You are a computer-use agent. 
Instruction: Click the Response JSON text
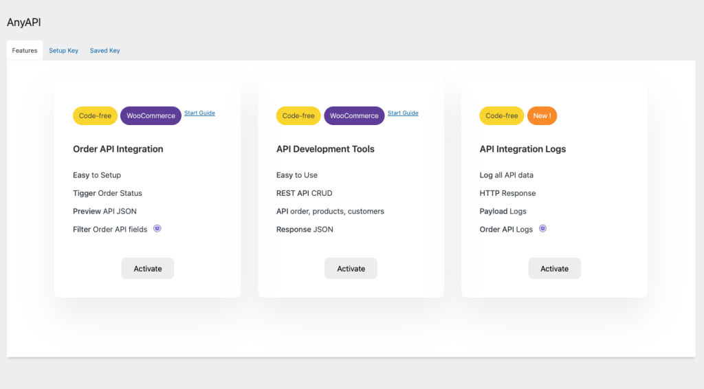(305, 230)
